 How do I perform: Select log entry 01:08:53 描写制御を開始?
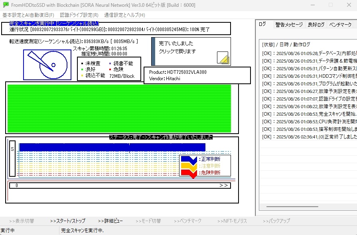point(309,129)
